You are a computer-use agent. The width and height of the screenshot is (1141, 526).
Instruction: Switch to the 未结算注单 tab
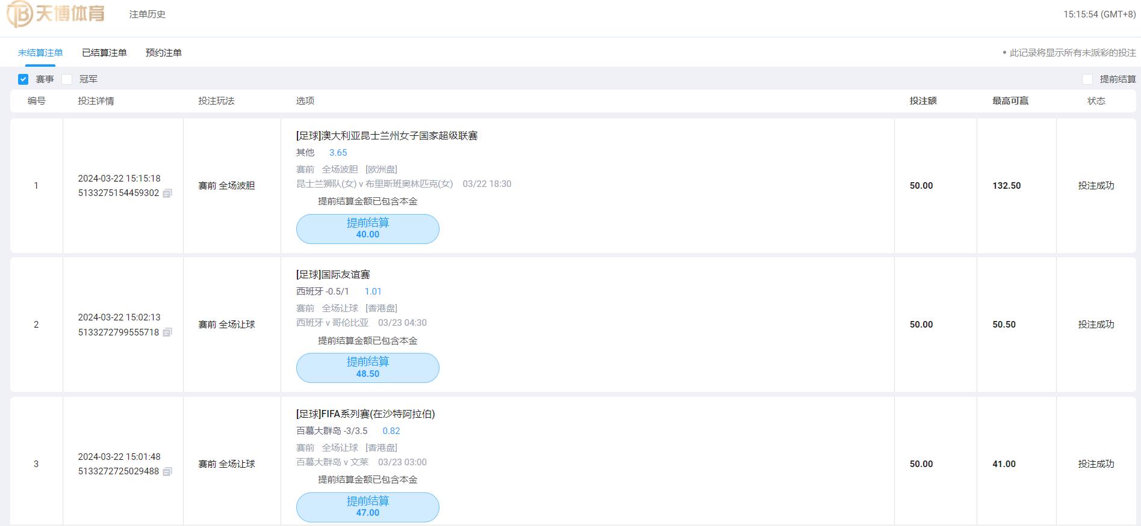[x=40, y=53]
